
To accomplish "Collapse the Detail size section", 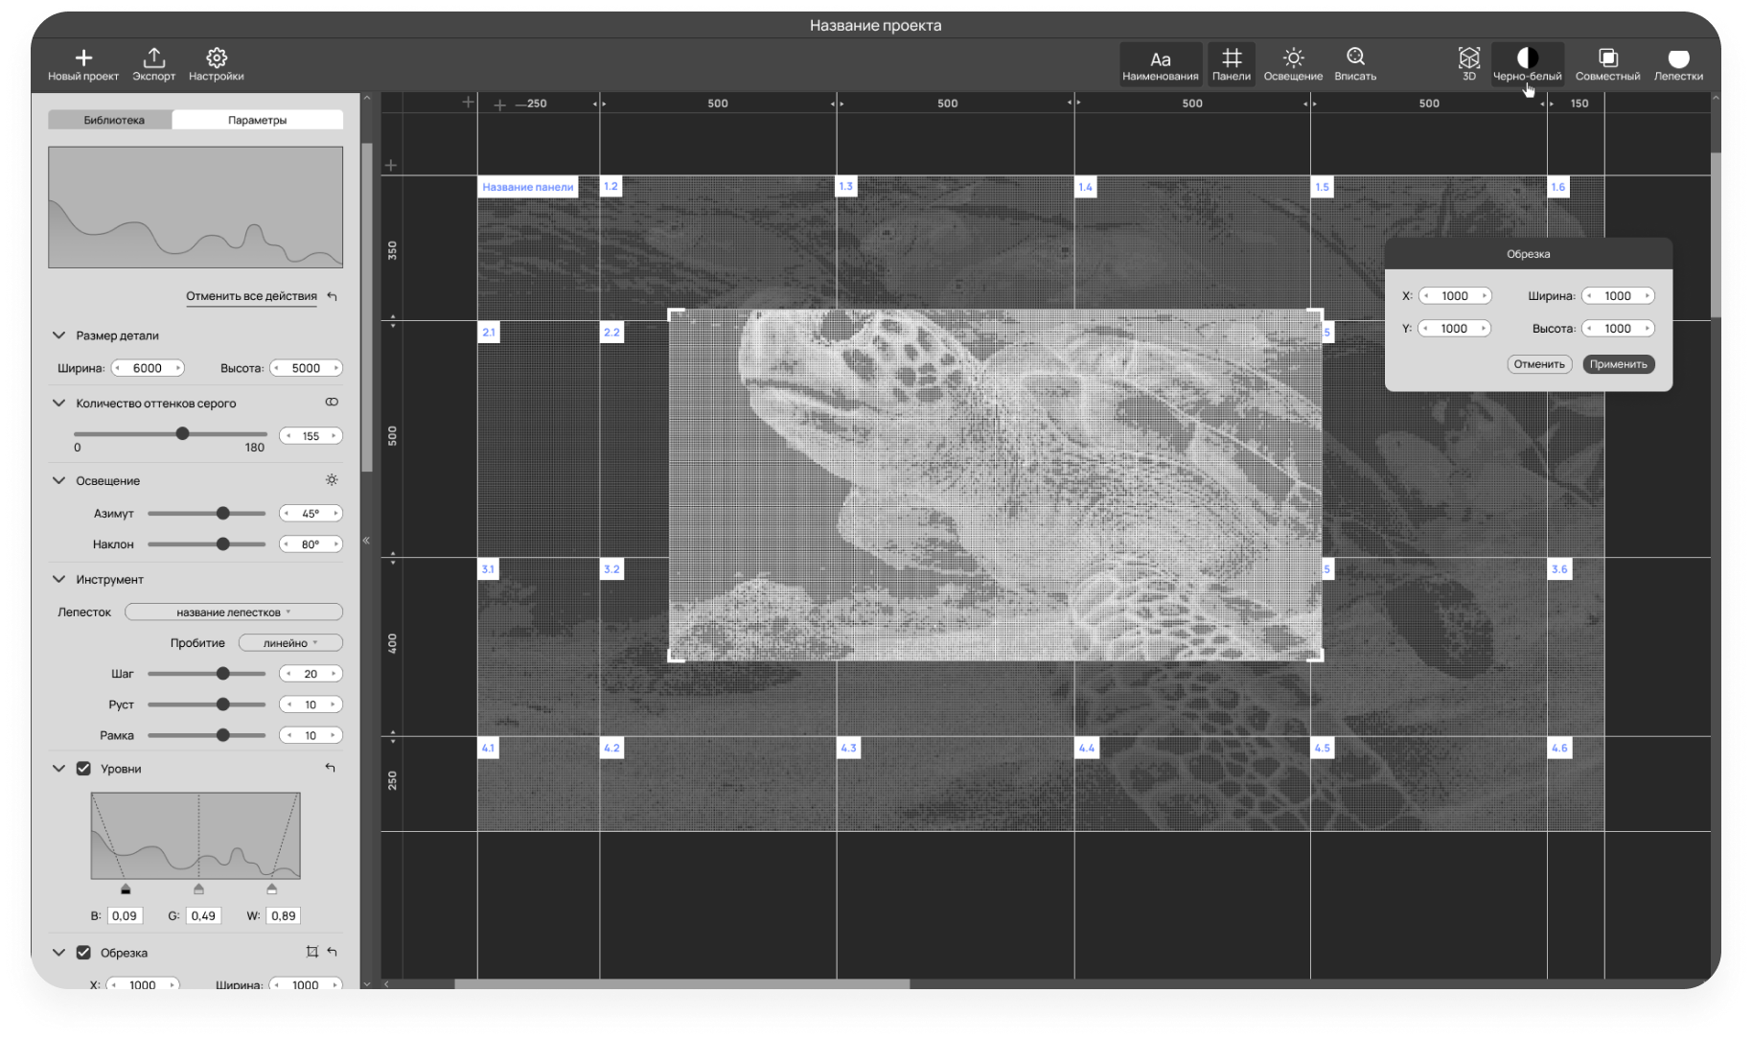I will click(58, 335).
